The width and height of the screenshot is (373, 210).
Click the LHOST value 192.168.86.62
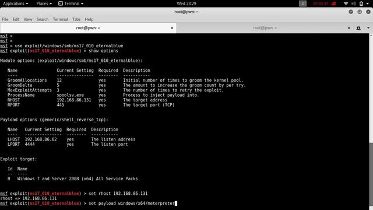coord(41,139)
